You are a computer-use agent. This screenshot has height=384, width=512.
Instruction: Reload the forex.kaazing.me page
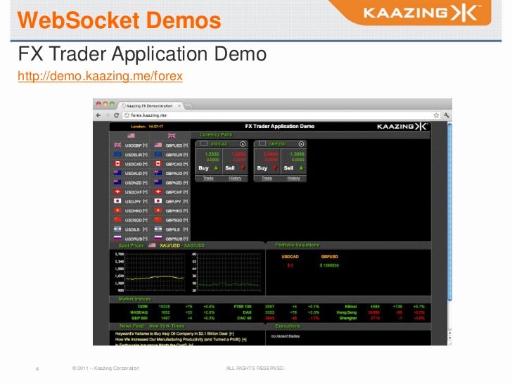coord(116,115)
